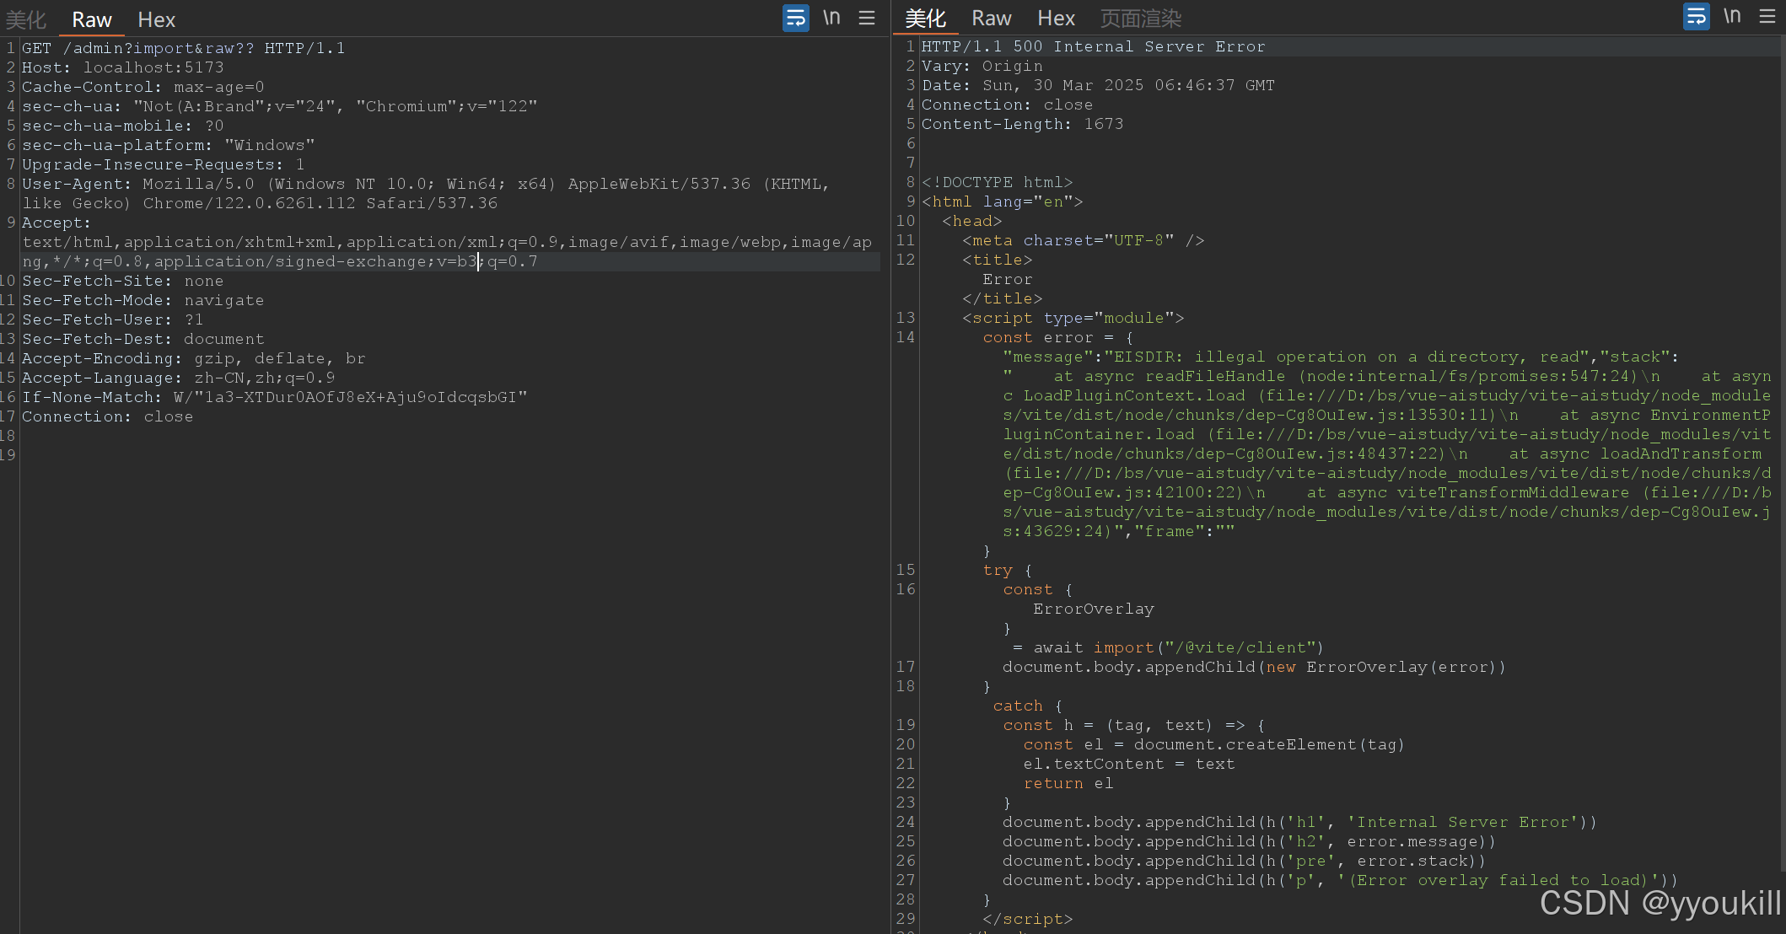Click the Content-Length response header
1786x934 pixels.
pos(1022,124)
